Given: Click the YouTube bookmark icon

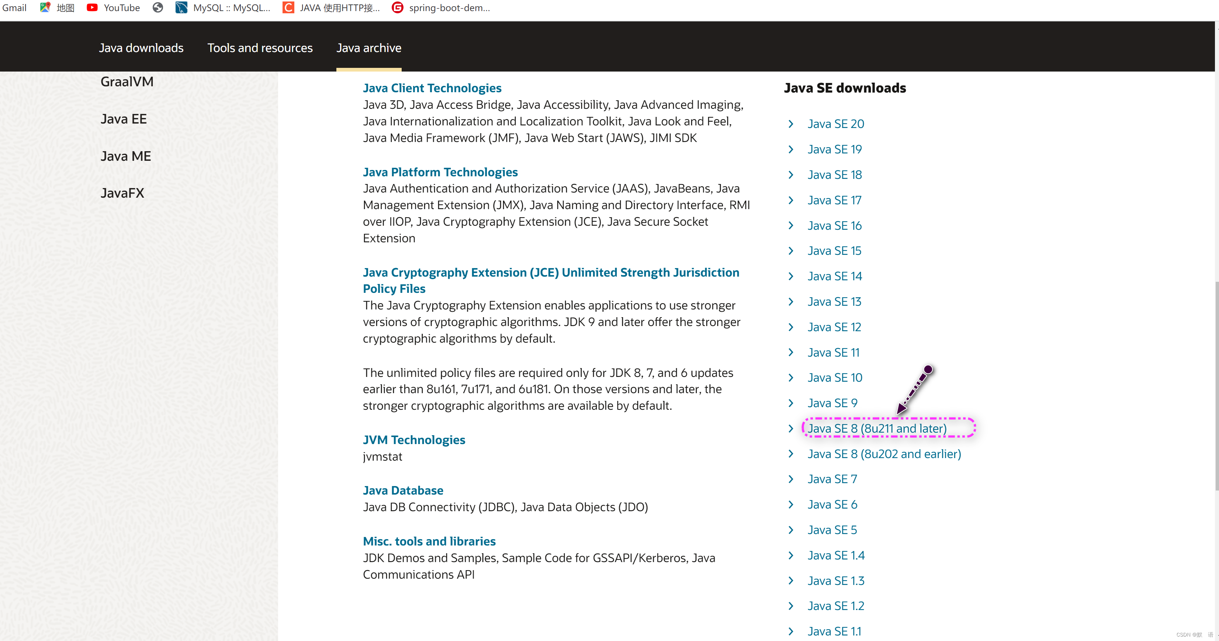Looking at the screenshot, I should coord(92,8).
